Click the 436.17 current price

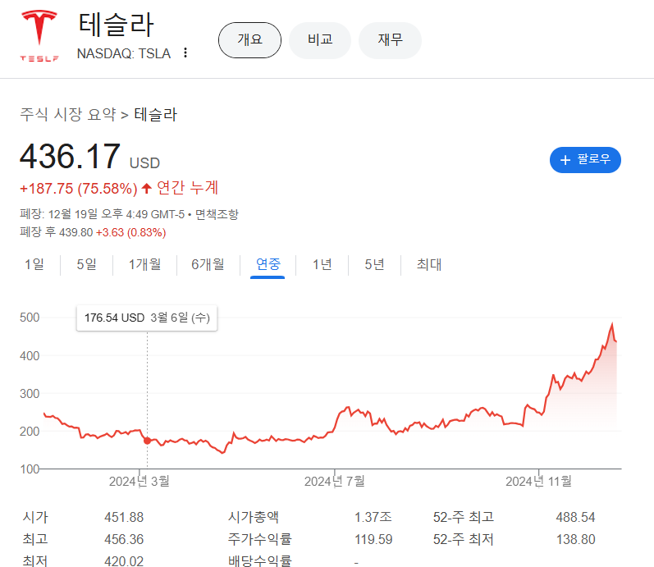tap(70, 157)
